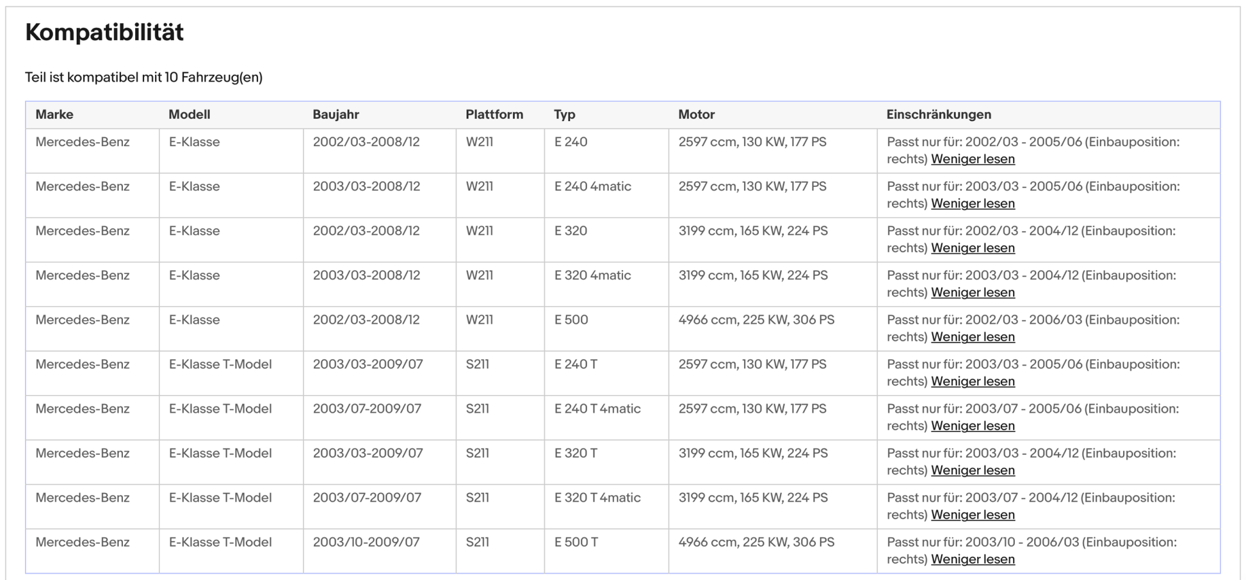Select the Plattform column header
The height and width of the screenshot is (580, 1246).
pyautogui.click(x=494, y=115)
